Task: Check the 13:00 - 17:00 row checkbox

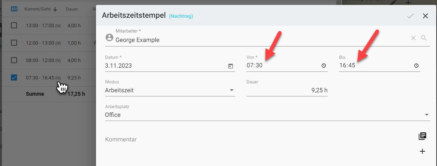Action: click(x=14, y=26)
